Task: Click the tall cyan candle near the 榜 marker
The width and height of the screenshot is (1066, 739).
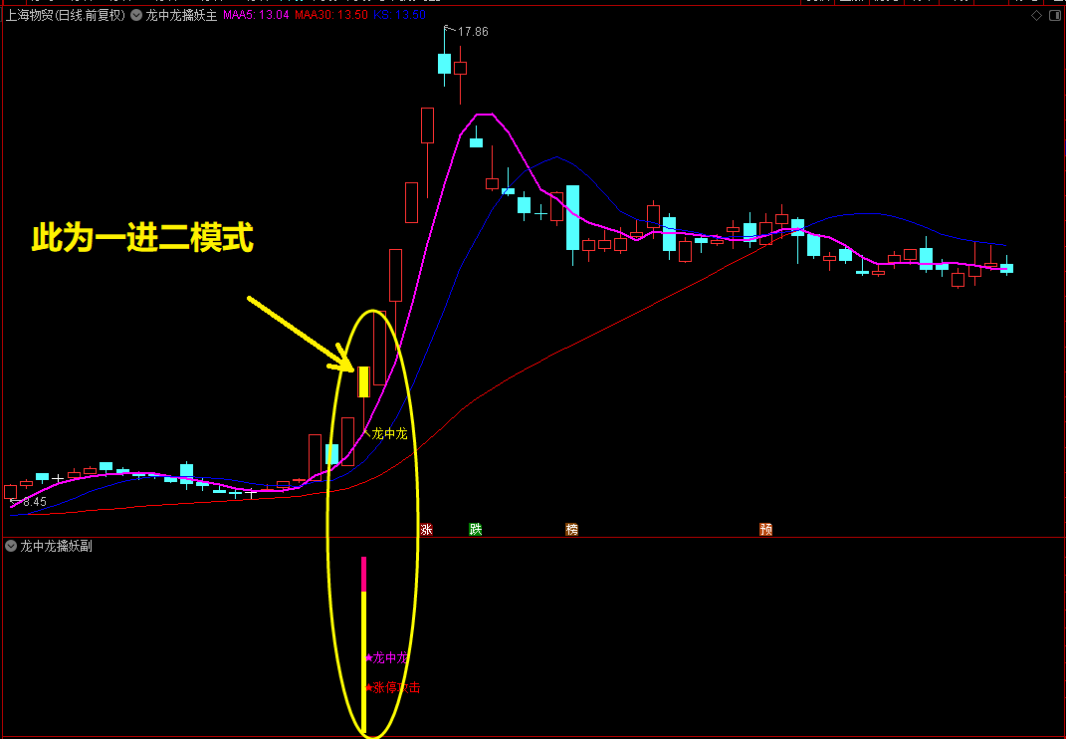Action: (573, 218)
